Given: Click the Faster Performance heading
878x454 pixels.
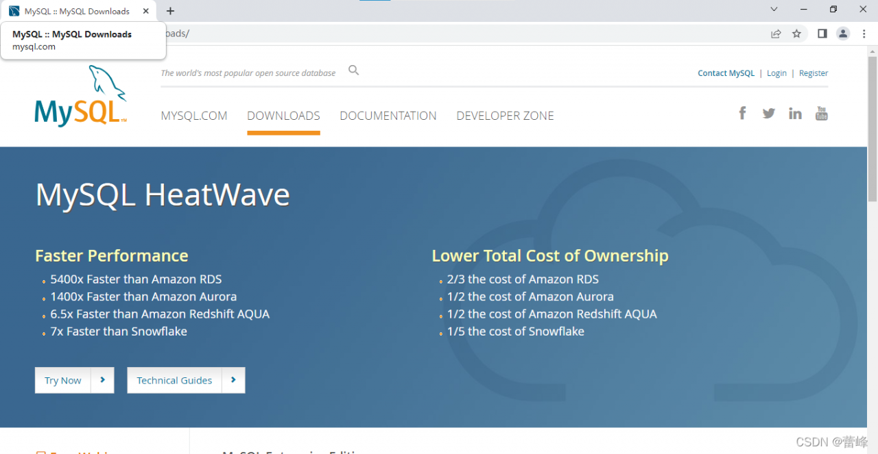Looking at the screenshot, I should (x=111, y=255).
